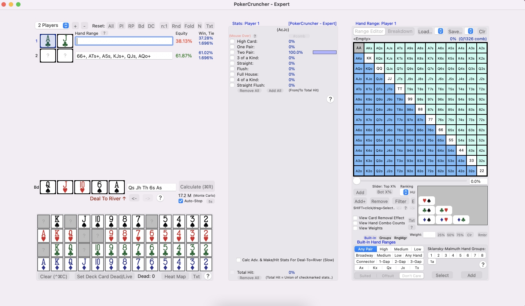Image resolution: width=525 pixels, height=306 pixels.
Task: Click the Clr button beside Save
Action: point(482,31)
